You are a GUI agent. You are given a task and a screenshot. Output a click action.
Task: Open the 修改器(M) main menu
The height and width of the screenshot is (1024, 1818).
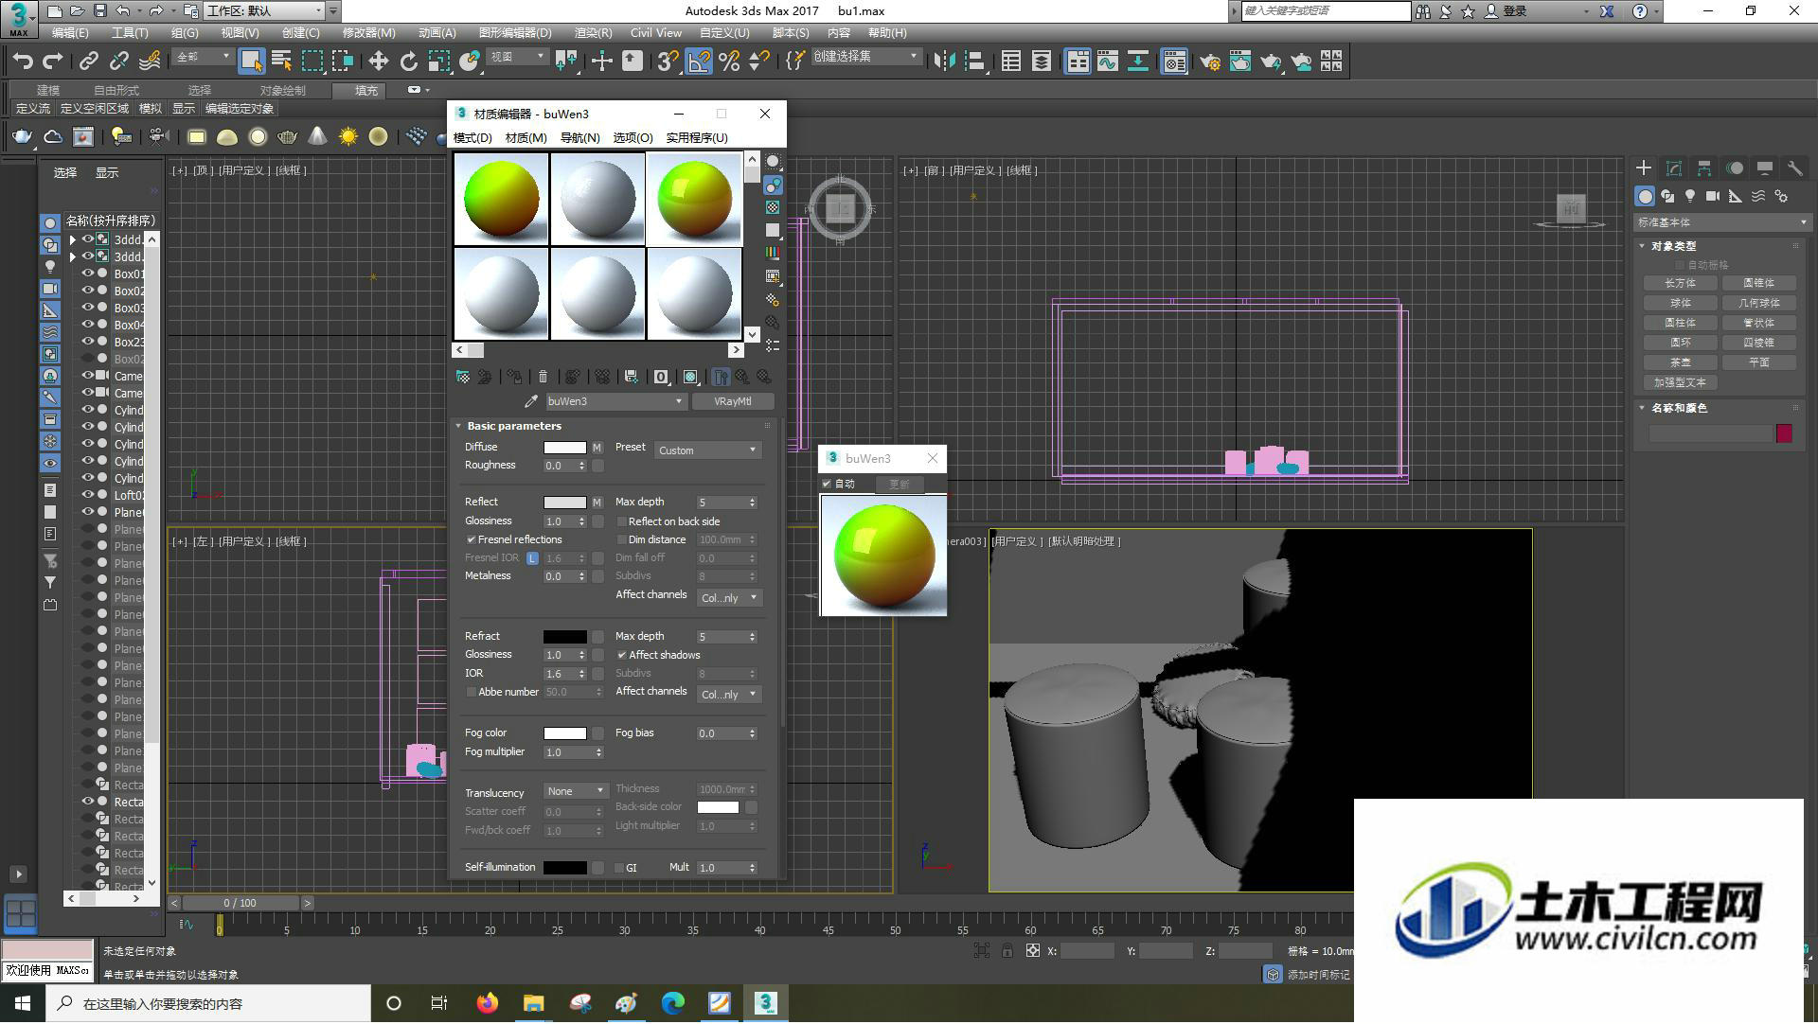point(368,32)
